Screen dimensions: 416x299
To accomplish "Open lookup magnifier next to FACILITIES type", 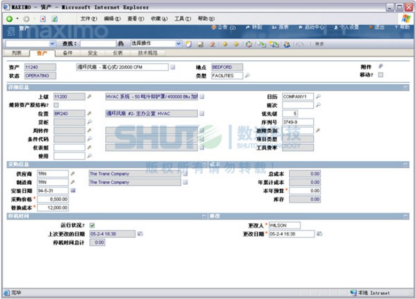I will coord(247,75).
